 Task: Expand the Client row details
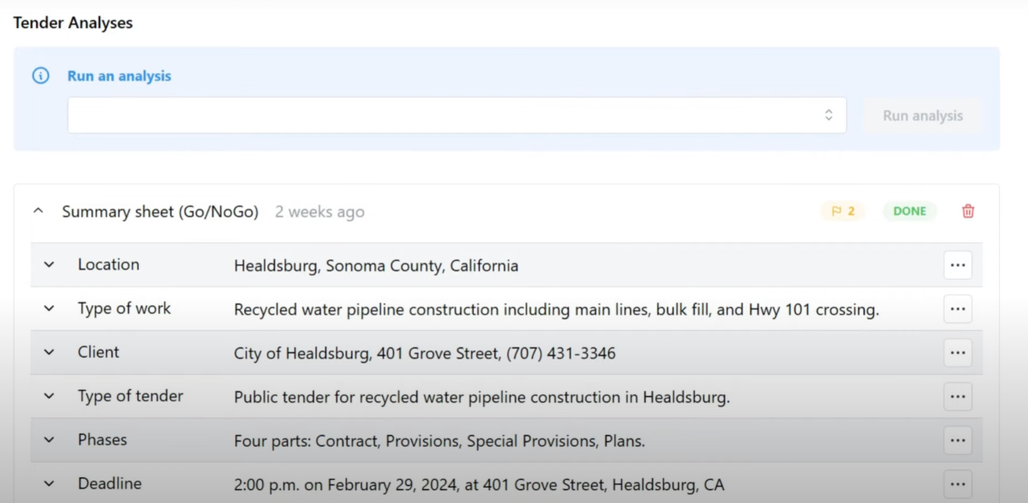pyautogui.click(x=49, y=352)
